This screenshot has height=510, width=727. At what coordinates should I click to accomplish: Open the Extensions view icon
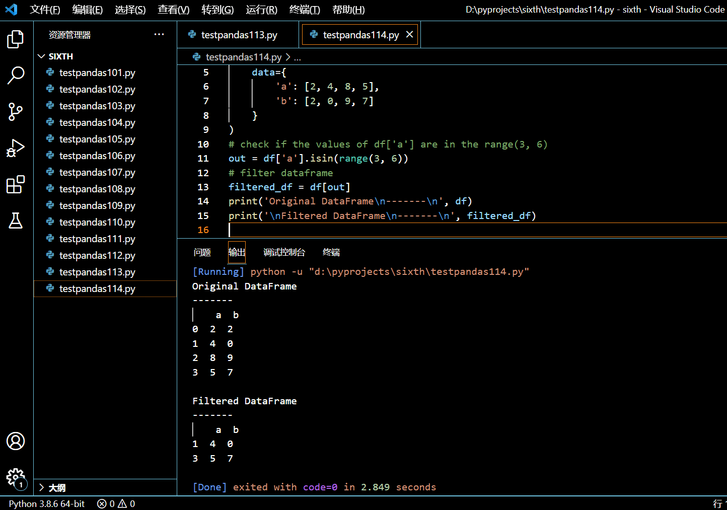click(x=16, y=184)
